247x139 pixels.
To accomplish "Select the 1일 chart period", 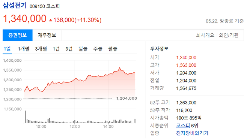I will [7, 49].
